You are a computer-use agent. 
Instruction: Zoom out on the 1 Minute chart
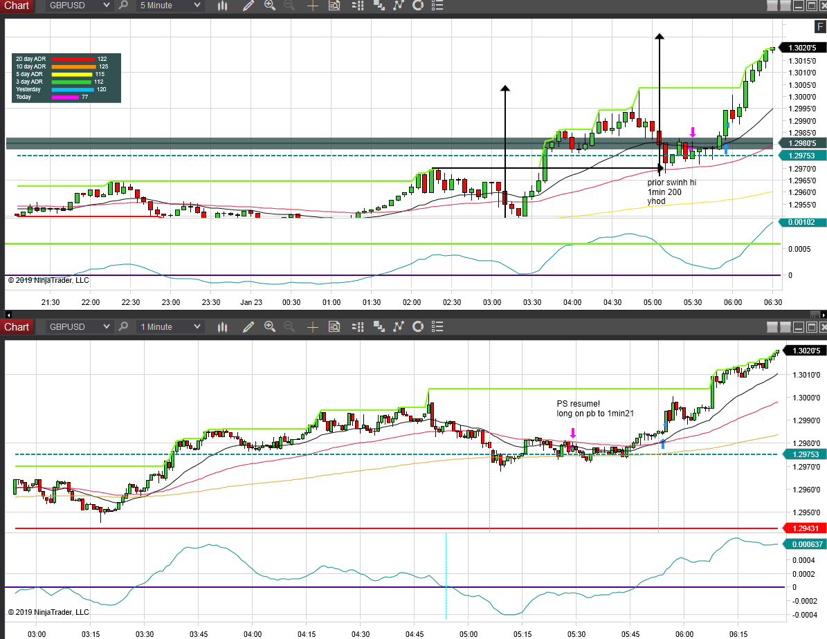click(x=289, y=327)
